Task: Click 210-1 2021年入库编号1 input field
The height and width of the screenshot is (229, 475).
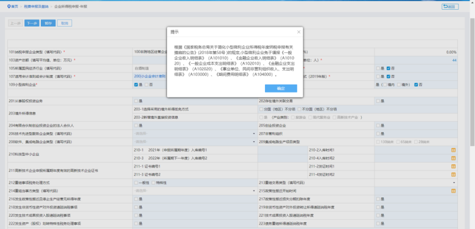Action: [x=283, y=150]
